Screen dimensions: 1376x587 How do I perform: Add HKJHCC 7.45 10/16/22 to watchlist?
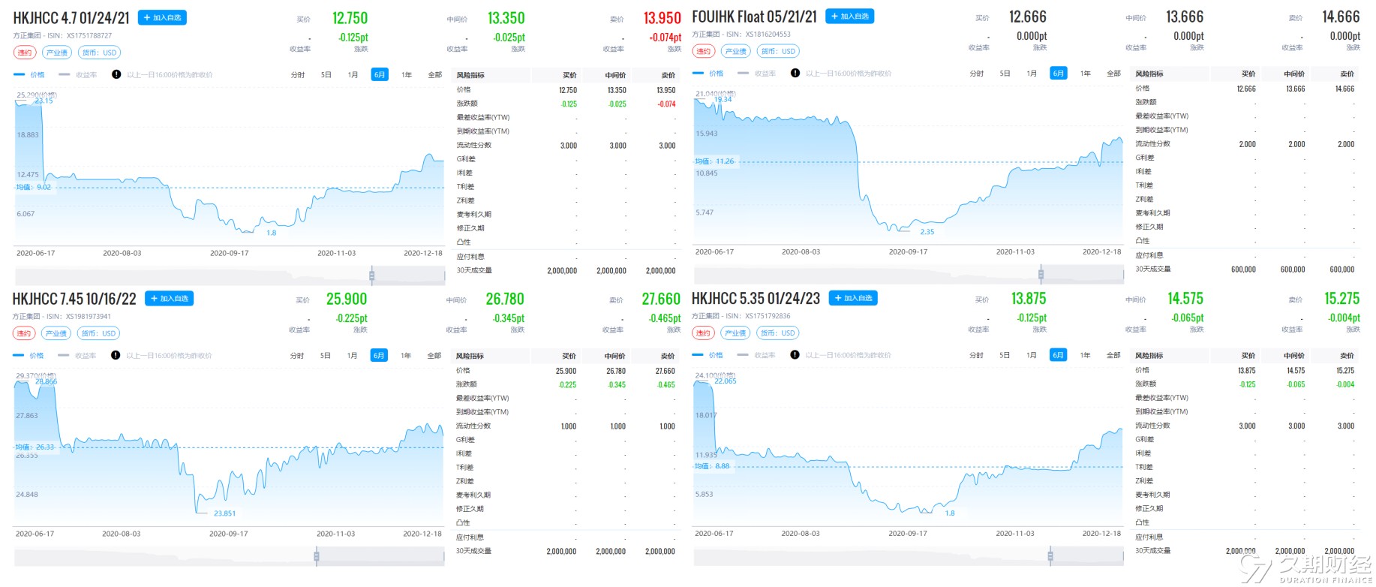tap(170, 298)
